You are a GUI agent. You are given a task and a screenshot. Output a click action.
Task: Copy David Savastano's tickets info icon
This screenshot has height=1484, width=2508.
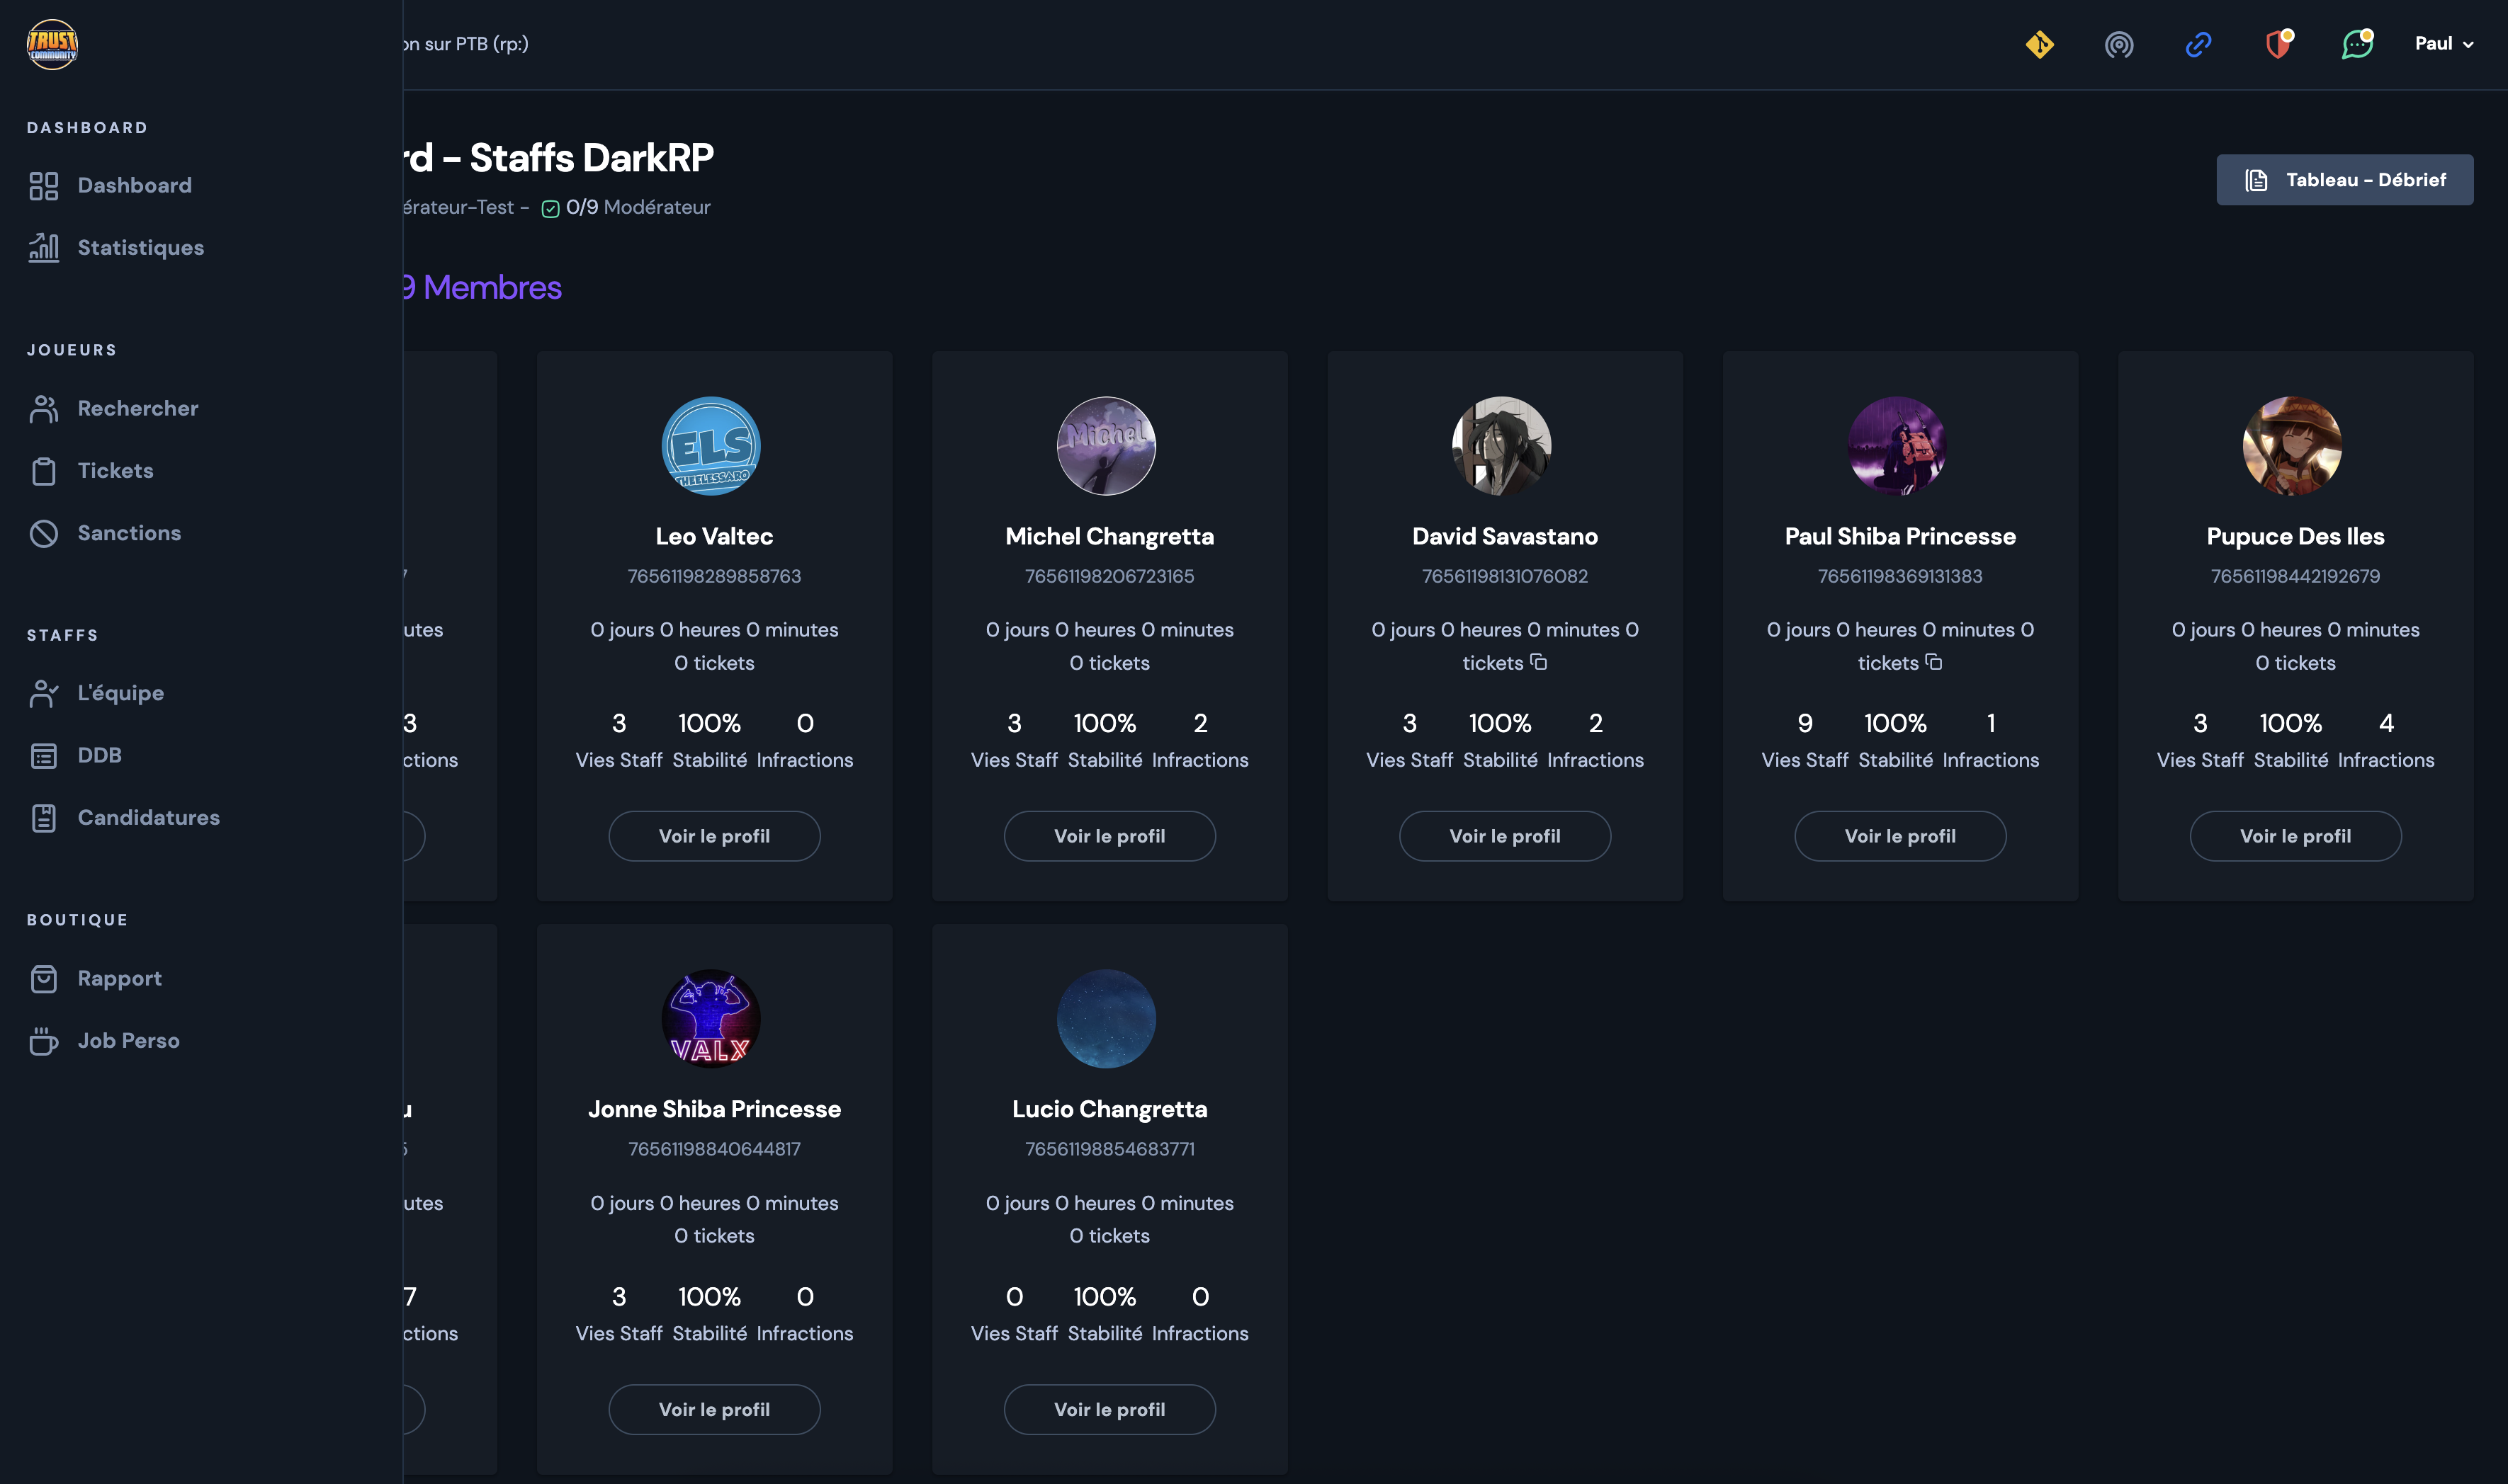[x=1539, y=662]
